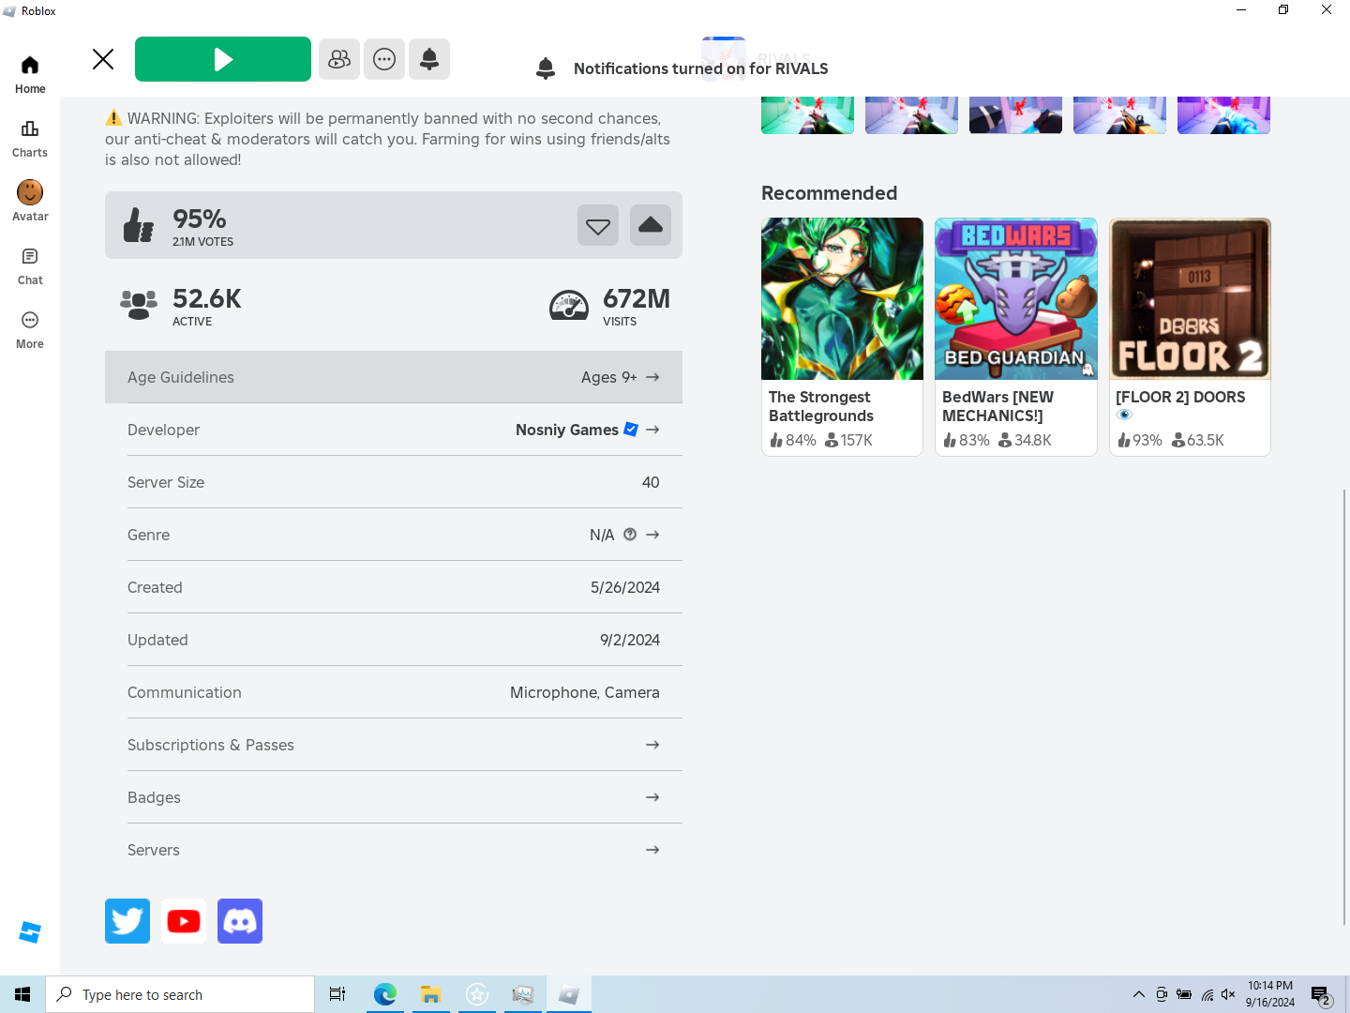This screenshot has height=1013, width=1350.
Task: Launch Microsoft Edge from taskbar
Action: (384, 994)
